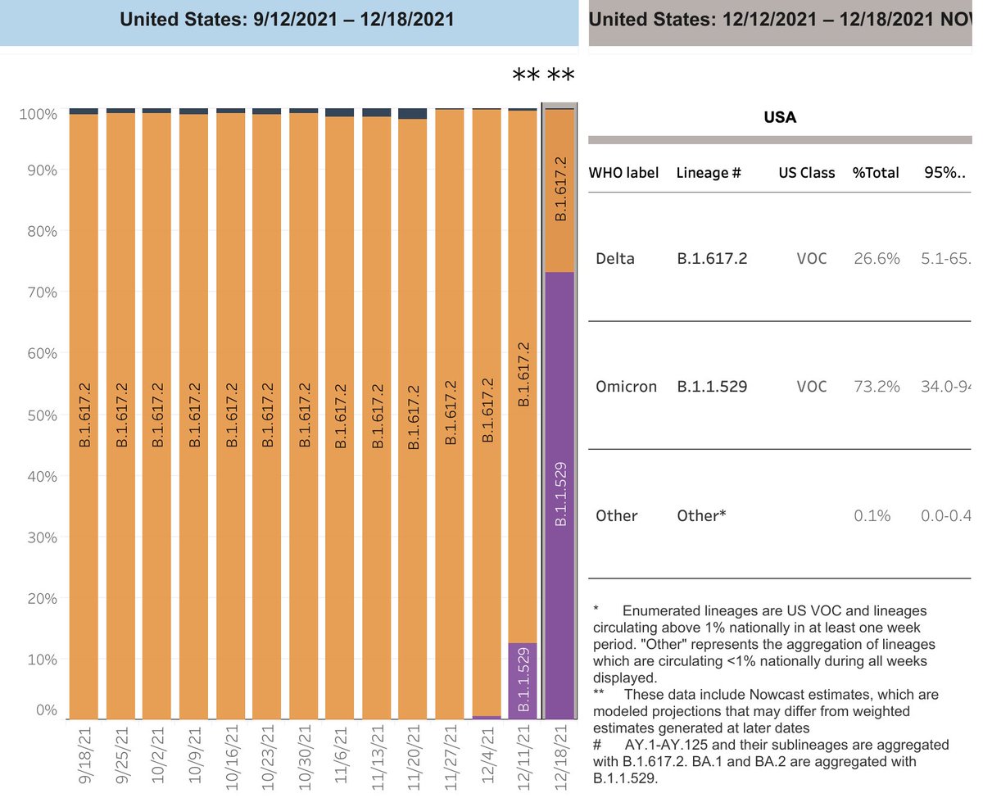Click the 26.6% Delta proportion value
Viewport: 983px width, 798px height.
(876, 258)
